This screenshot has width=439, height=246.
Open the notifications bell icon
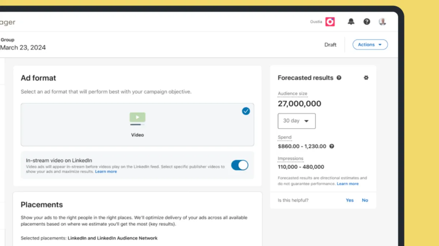(x=351, y=22)
